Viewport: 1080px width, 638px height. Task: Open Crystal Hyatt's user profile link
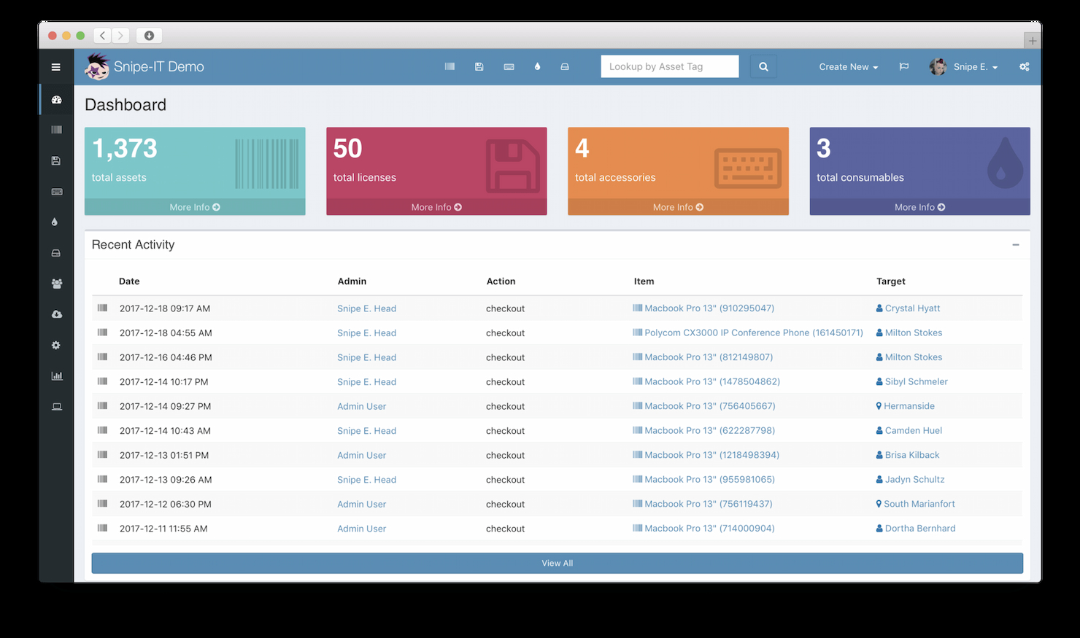pyautogui.click(x=913, y=308)
